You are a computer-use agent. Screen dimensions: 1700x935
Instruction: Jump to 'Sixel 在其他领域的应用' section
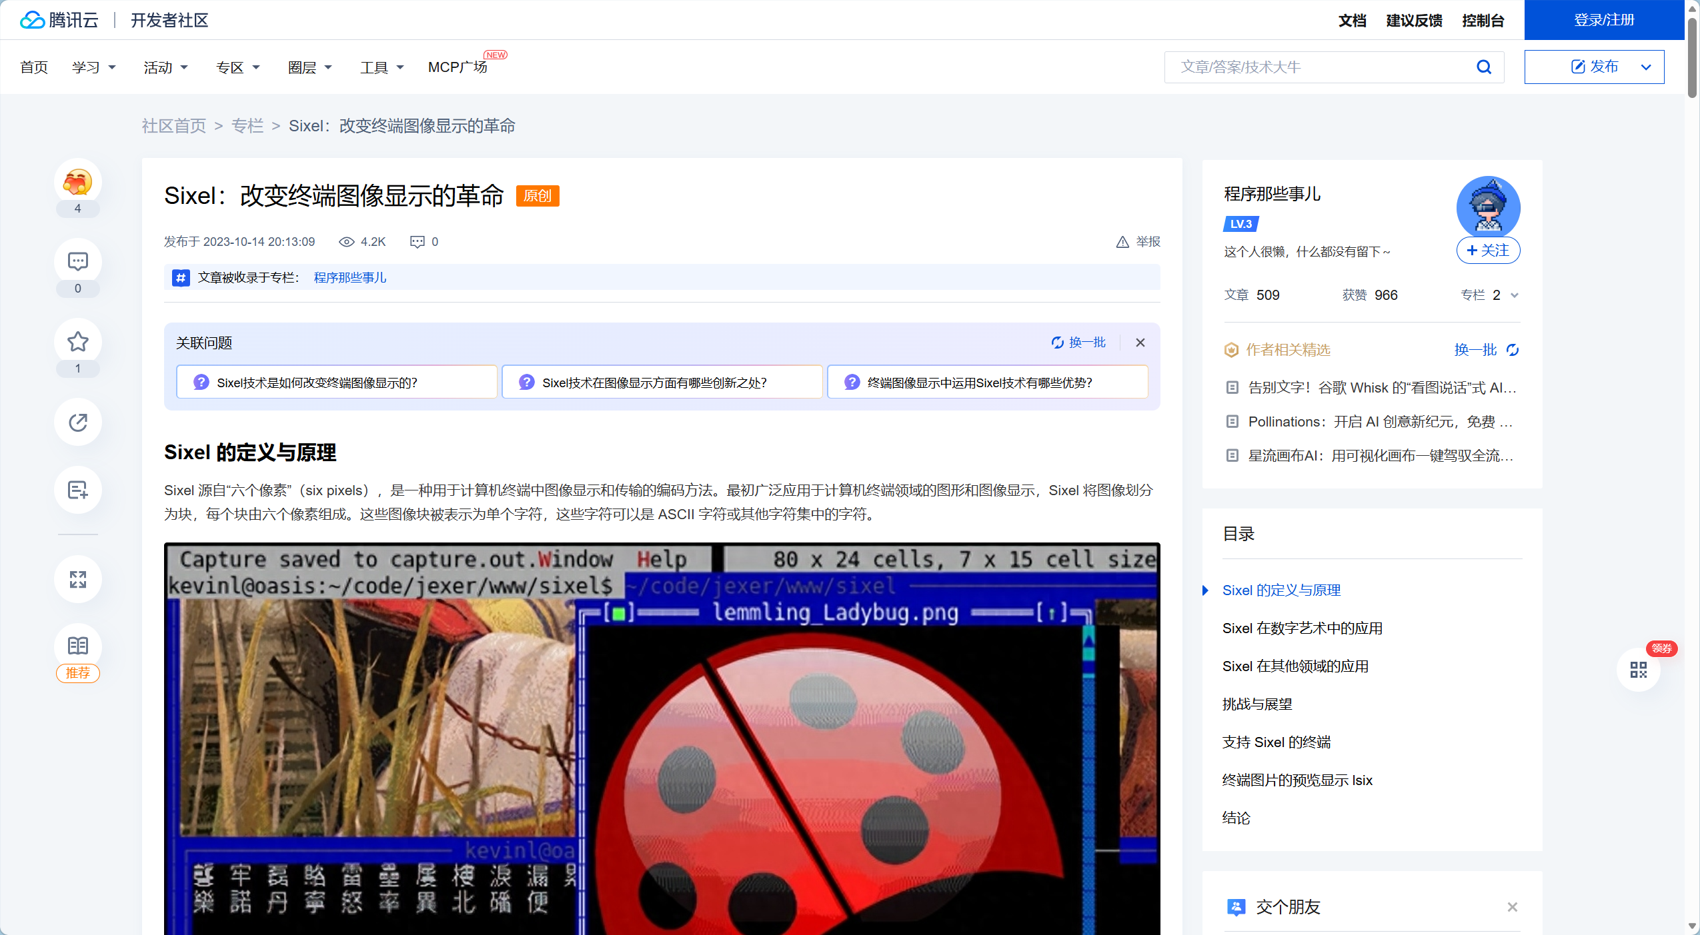coord(1295,666)
